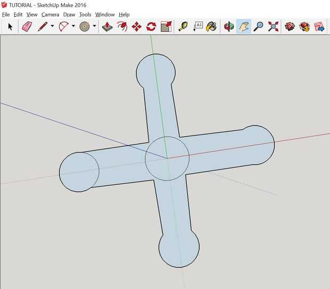Open the Extension Warehouse icon

pyautogui.click(x=304, y=27)
